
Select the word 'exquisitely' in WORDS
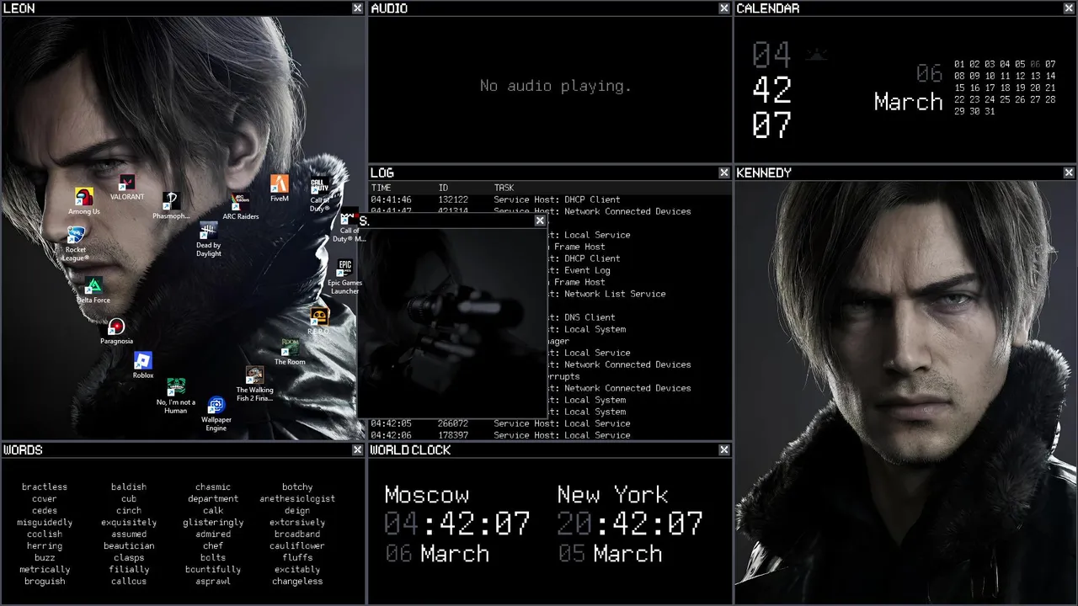pyautogui.click(x=129, y=523)
